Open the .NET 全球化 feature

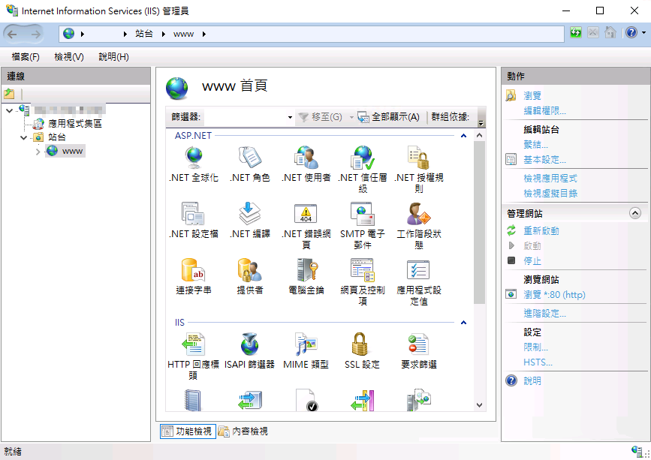(x=194, y=164)
